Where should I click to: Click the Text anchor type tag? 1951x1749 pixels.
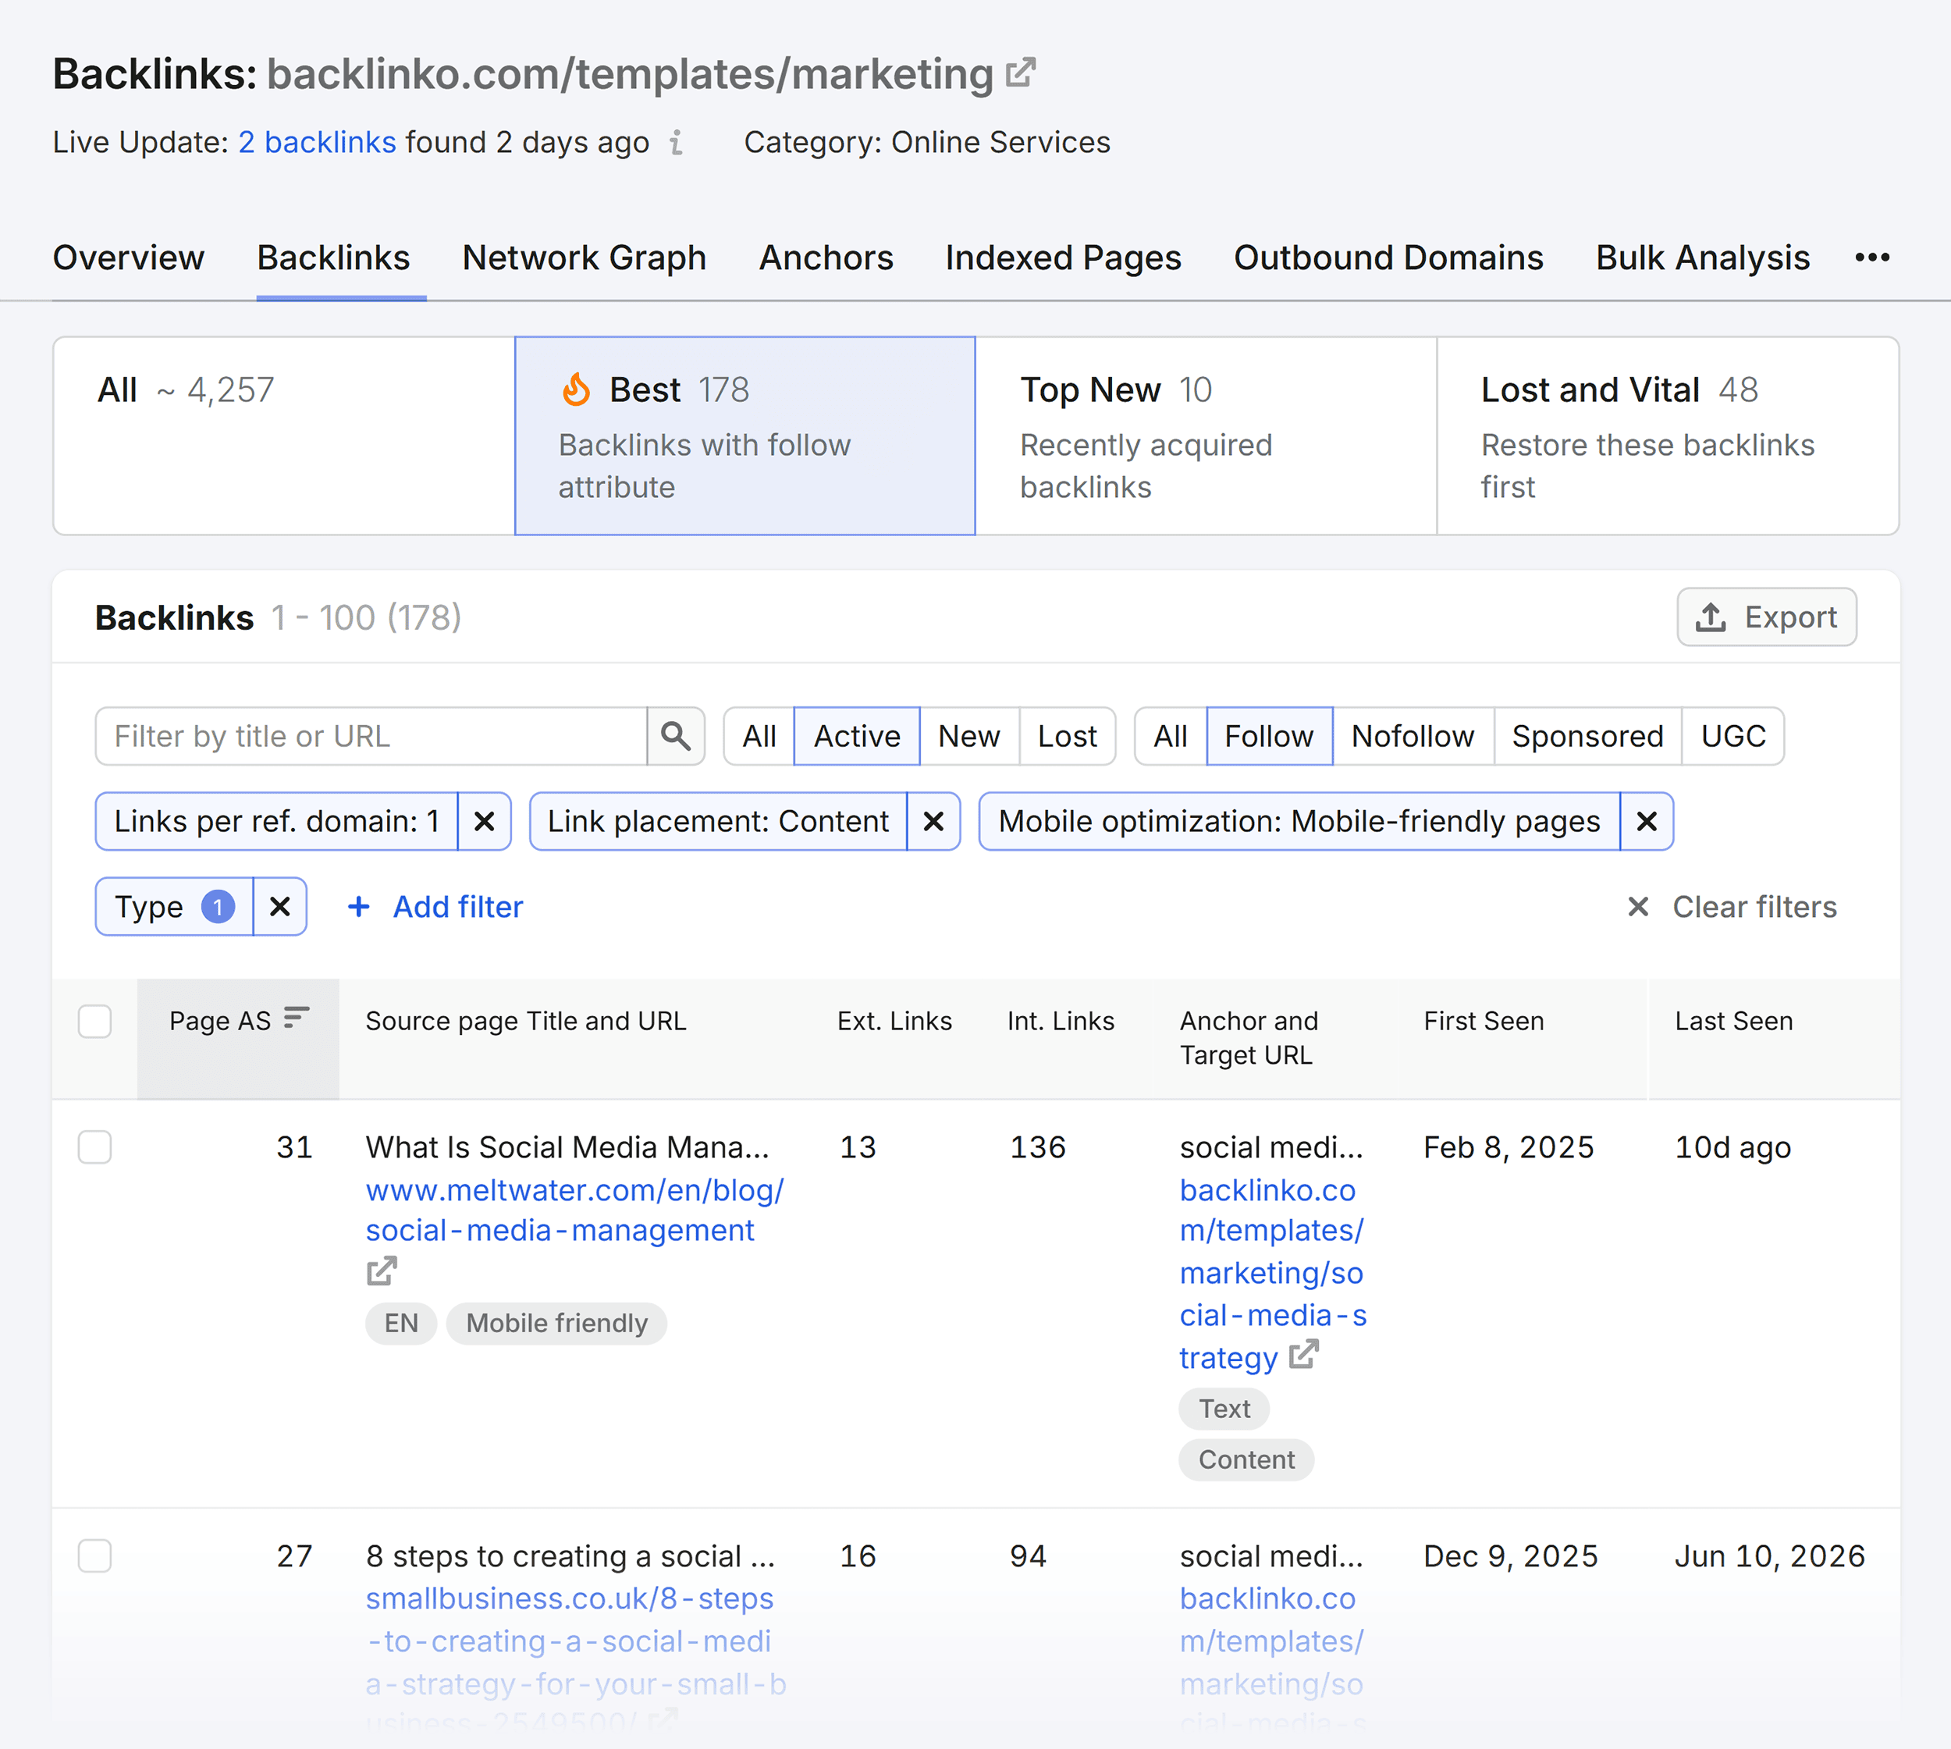coord(1224,1409)
